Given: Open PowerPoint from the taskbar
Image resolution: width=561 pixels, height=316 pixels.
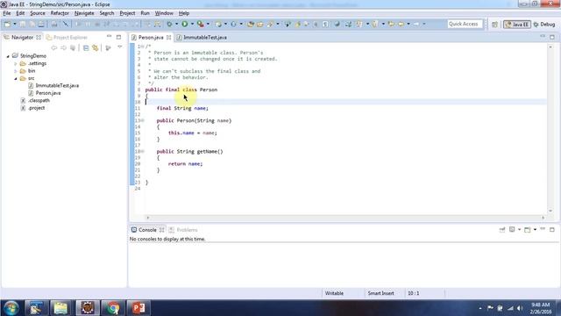Looking at the screenshot, I should (138, 308).
